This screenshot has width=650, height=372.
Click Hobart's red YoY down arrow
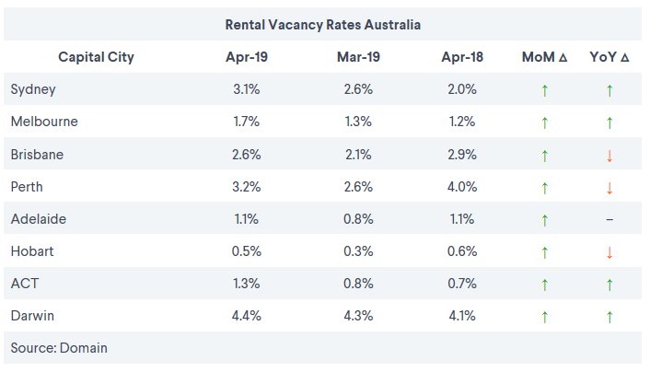point(609,252)
